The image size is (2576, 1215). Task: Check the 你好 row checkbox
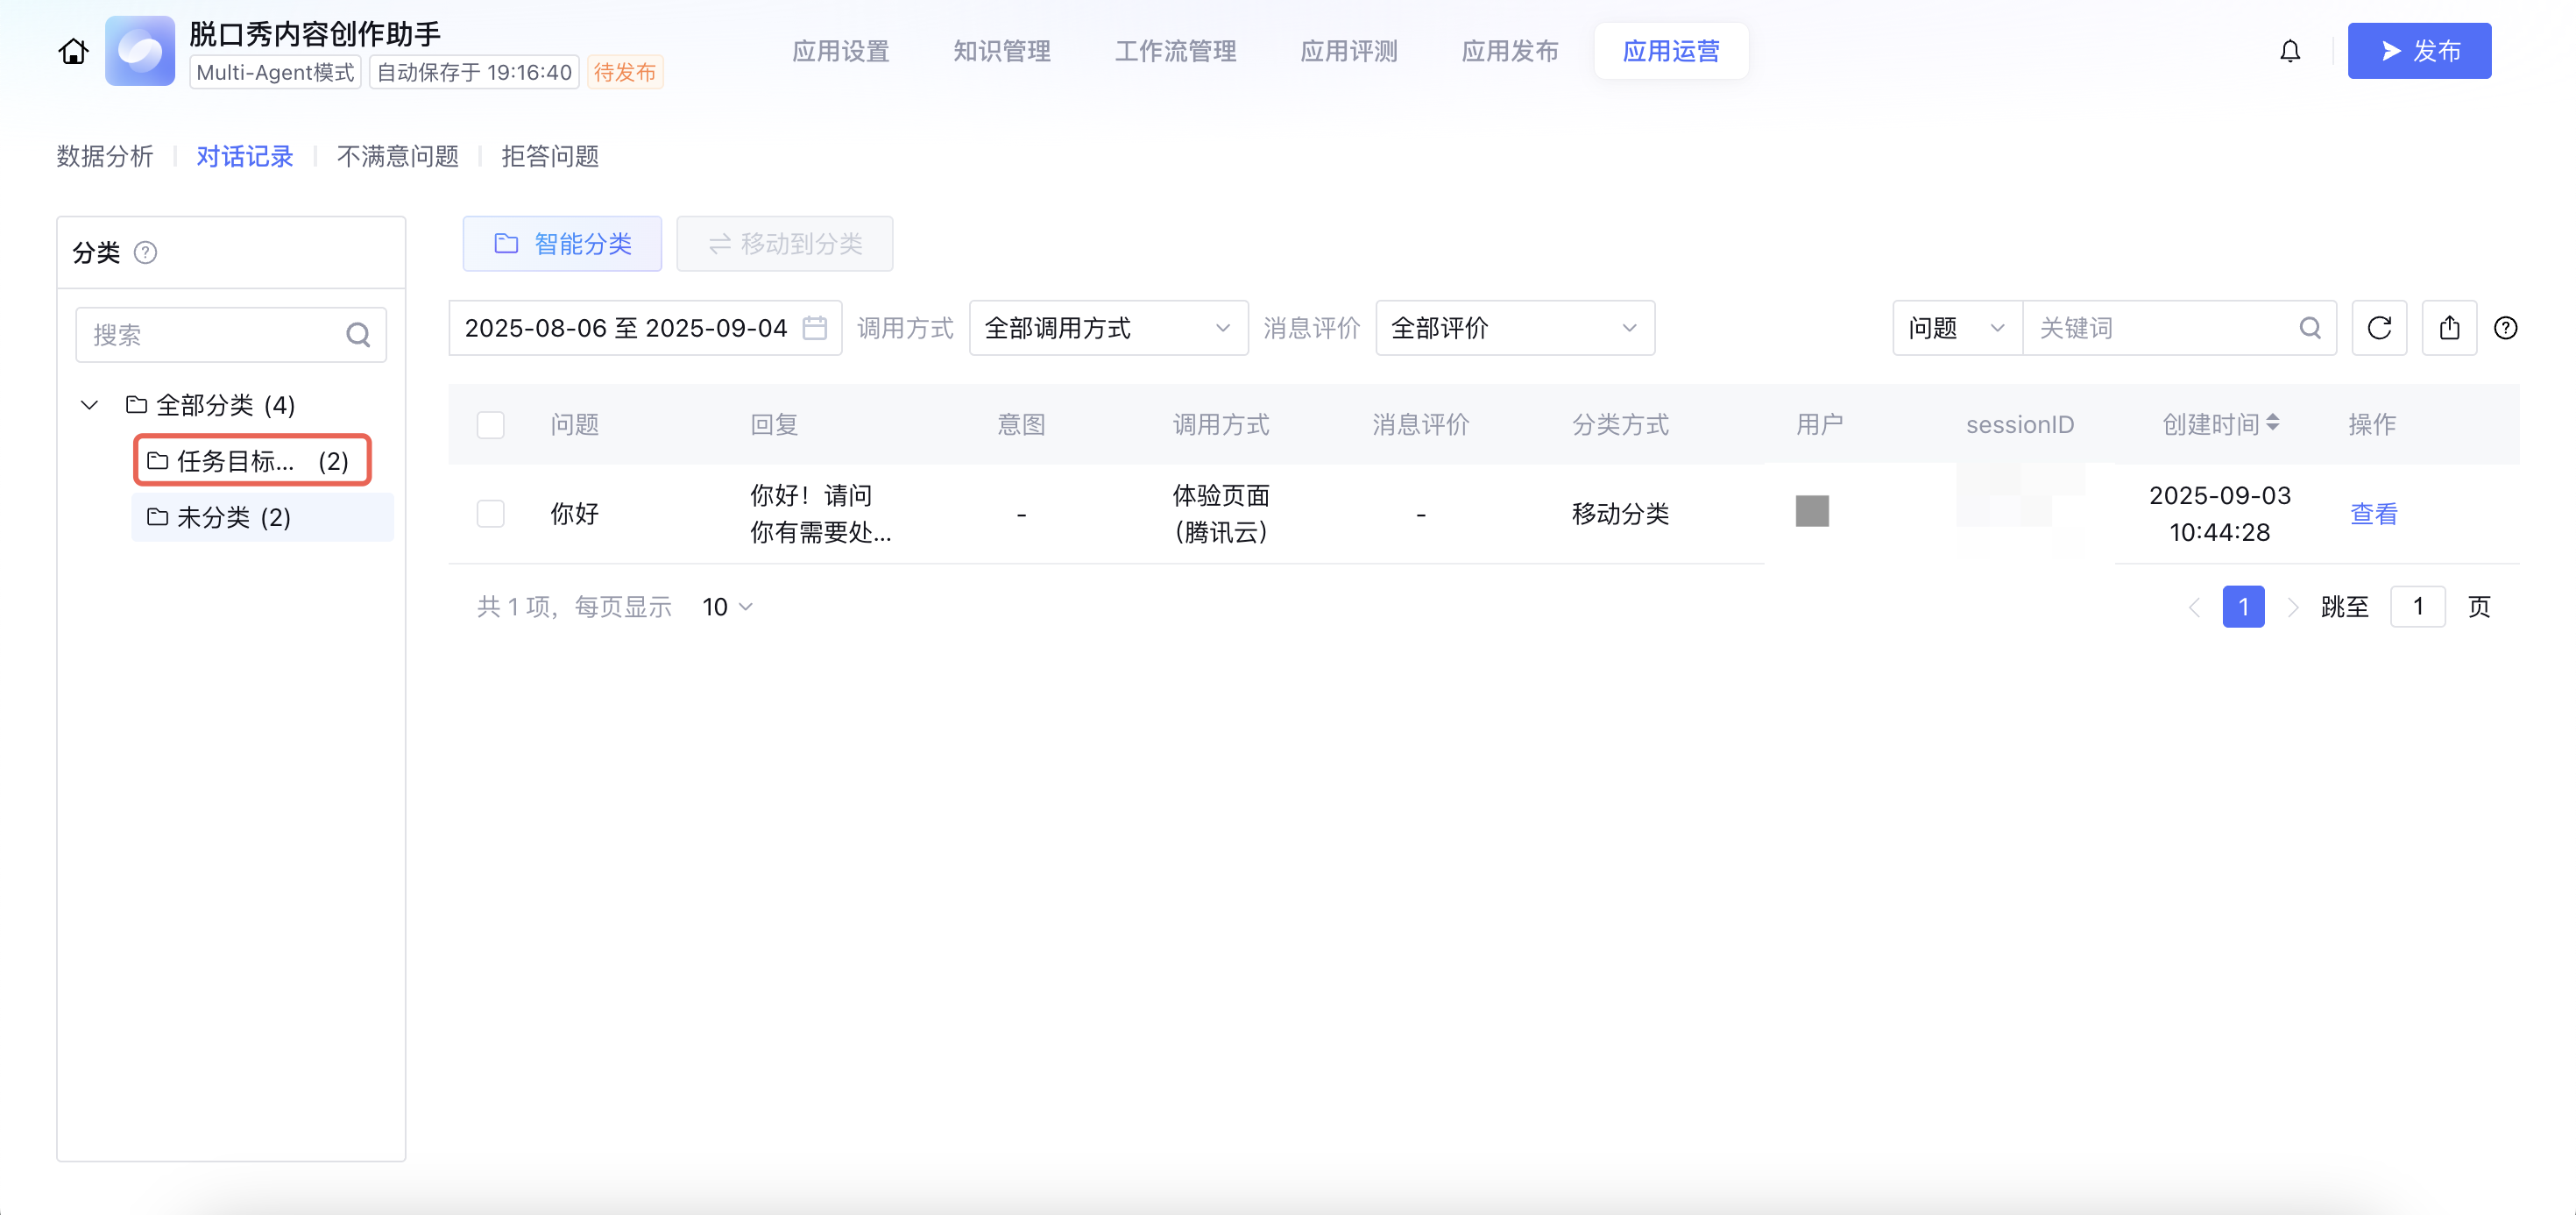(491, 515)
